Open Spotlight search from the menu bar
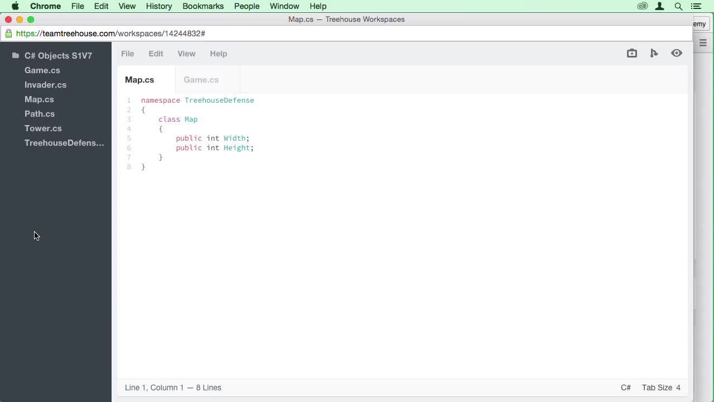714x402 pixels. pos(678,6)
